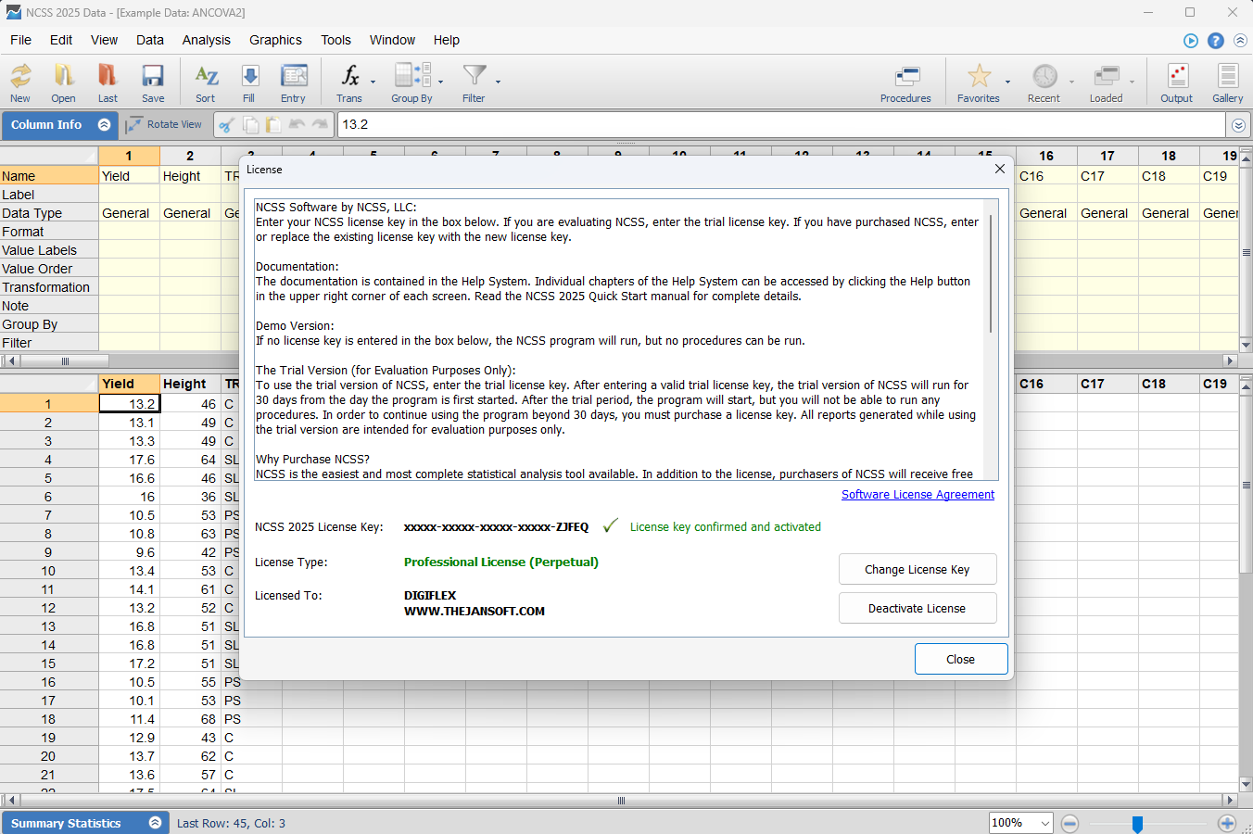Open the Group By dropdown arrow
This screenshot has width=1253, height=834.
click(440, 82)
